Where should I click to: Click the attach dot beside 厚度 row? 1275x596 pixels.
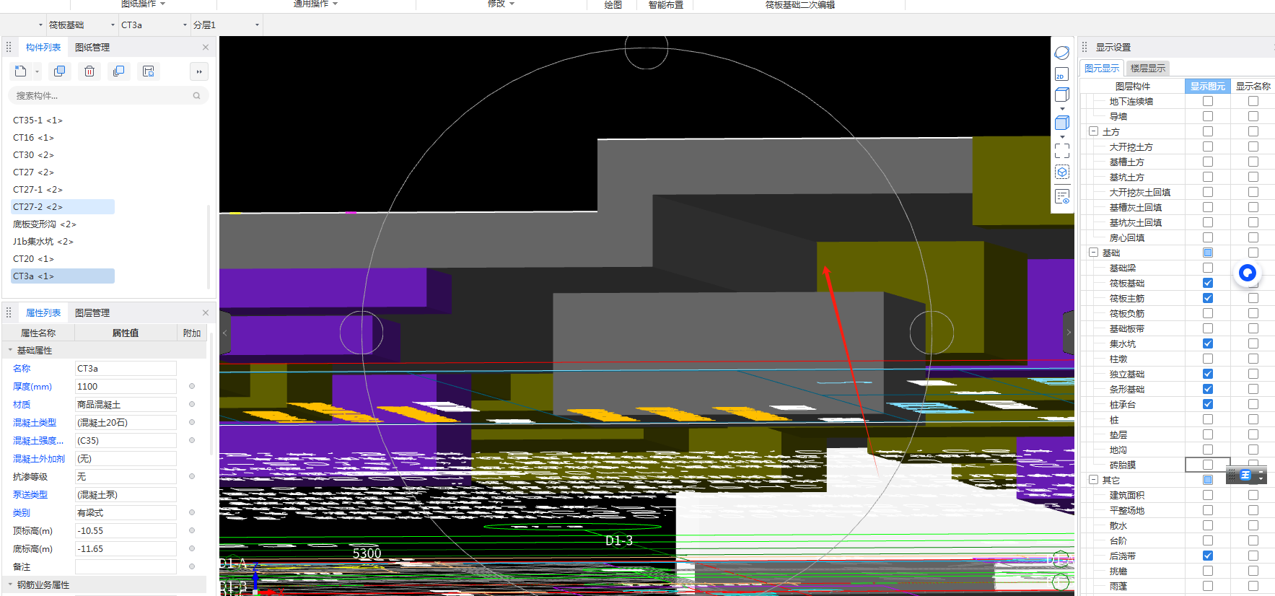tap(192, 387)
